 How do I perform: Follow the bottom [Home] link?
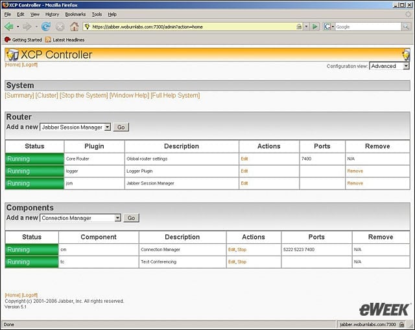click(x=13, y=295)
